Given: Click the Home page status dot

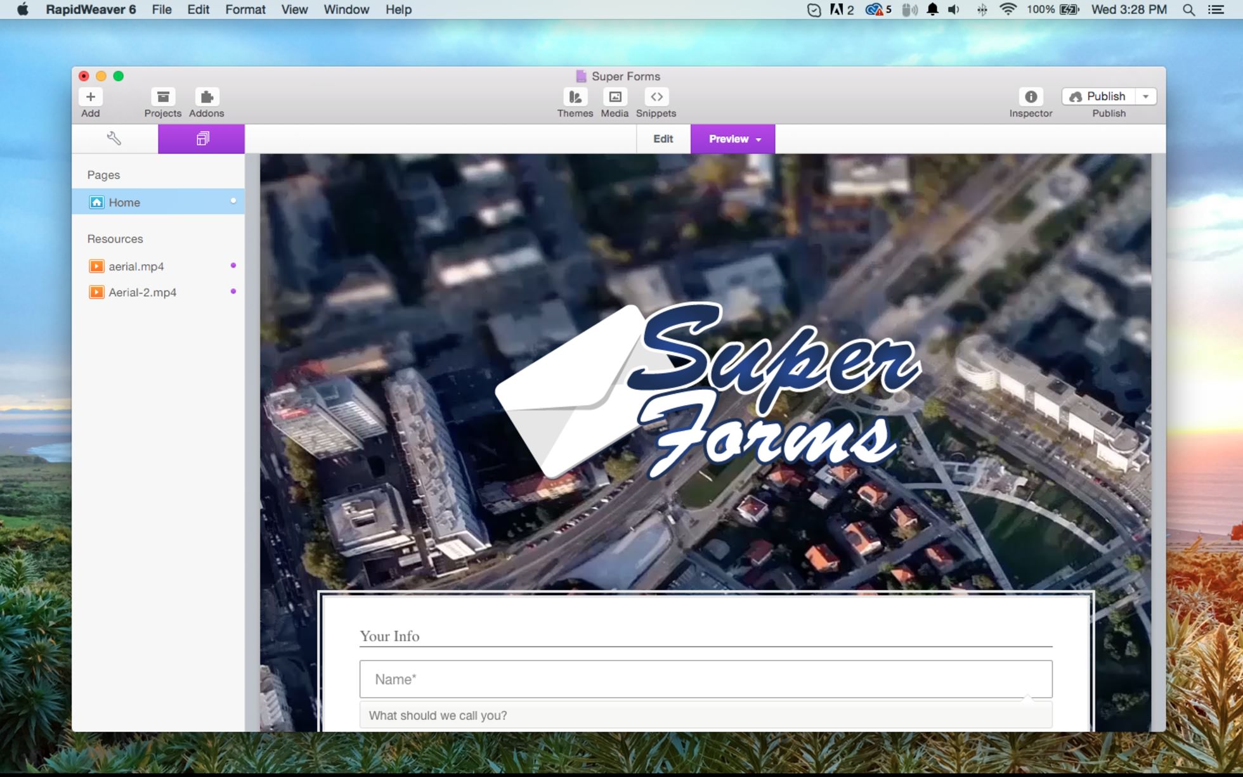Looking at the screenshot, I should tap(233, 201).
